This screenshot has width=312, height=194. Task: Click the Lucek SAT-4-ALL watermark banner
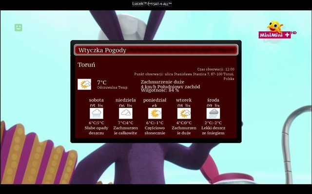point(152,4)
